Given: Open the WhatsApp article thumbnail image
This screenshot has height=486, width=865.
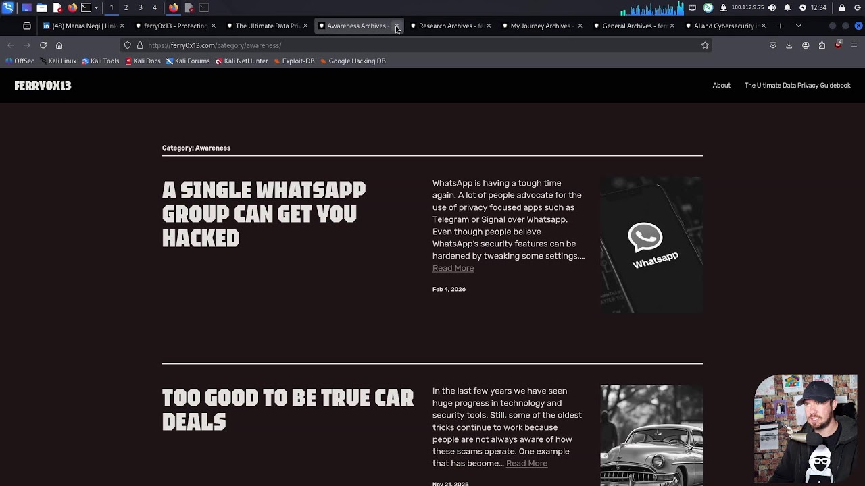Looking at the screenshot, I should pos(651,245).
